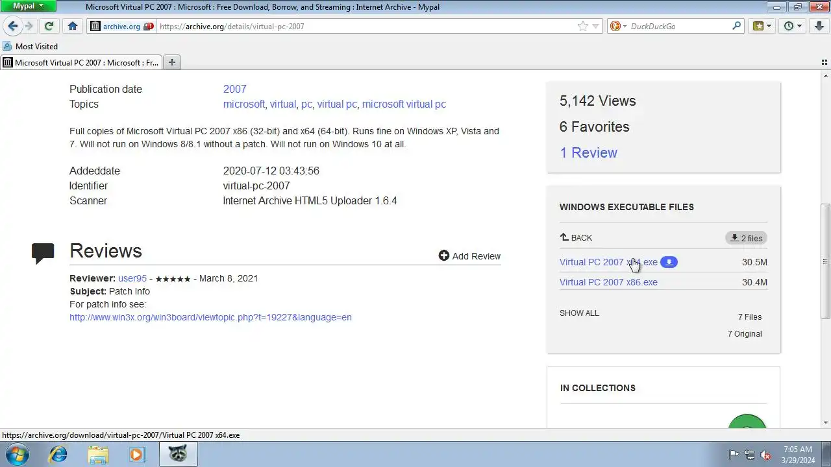Click the 30.5M file size value
This screenshot has width=831, height=467.
click(754, 262)
